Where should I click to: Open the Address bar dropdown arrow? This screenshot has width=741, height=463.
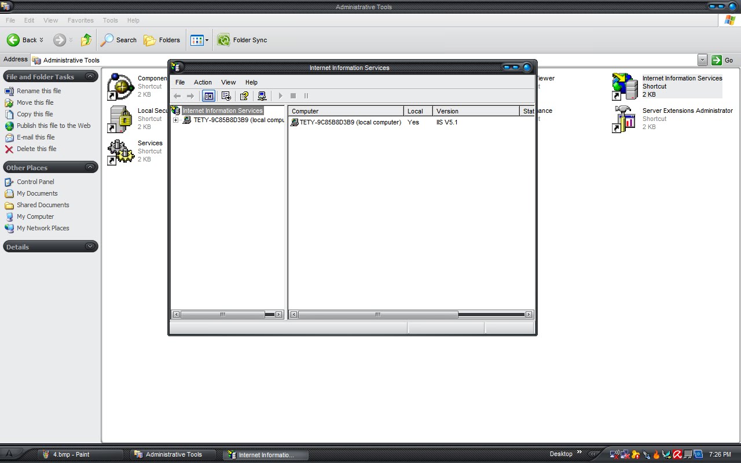point(702,60)
